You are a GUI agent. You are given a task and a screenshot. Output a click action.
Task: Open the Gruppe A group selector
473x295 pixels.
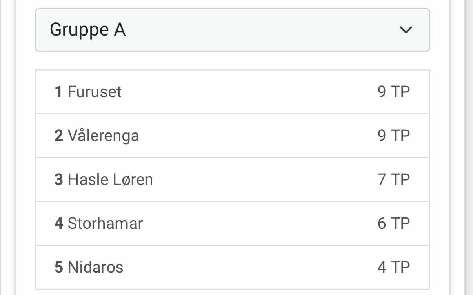[232, 30]
